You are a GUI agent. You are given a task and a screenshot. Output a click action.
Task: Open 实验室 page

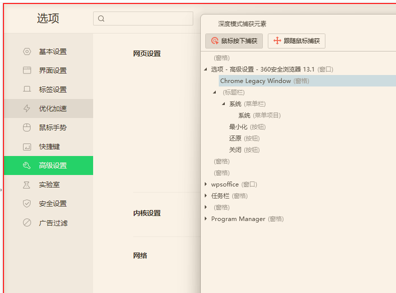[x=49, y=184]
